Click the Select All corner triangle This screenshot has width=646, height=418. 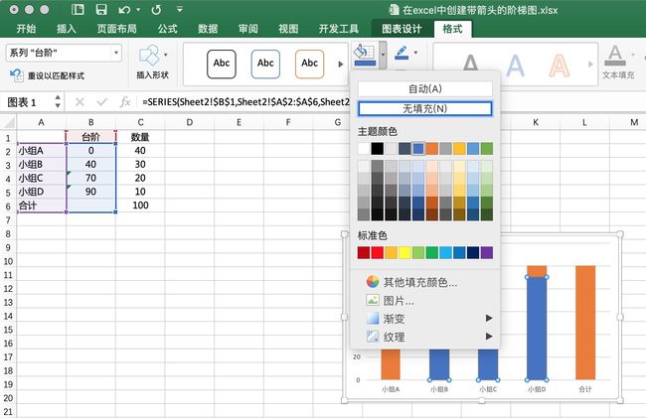[x=8, y=122]
